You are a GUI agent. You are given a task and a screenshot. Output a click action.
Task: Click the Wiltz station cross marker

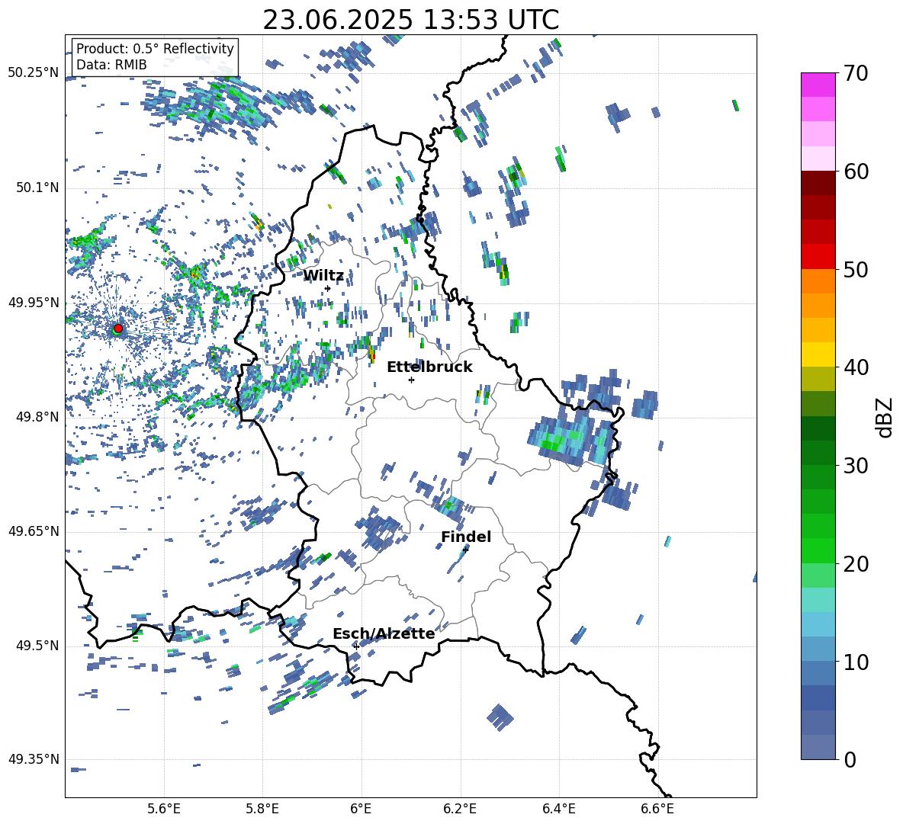pos(328,288)
